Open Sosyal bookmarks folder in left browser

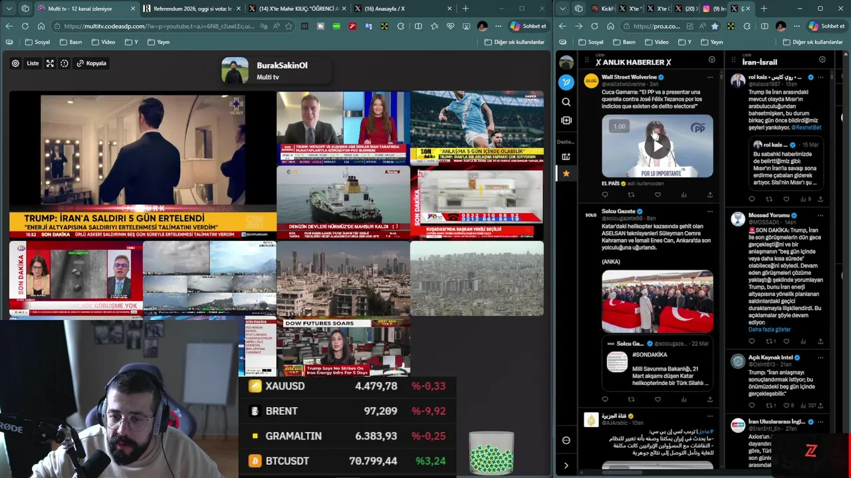tap(37, 42)
